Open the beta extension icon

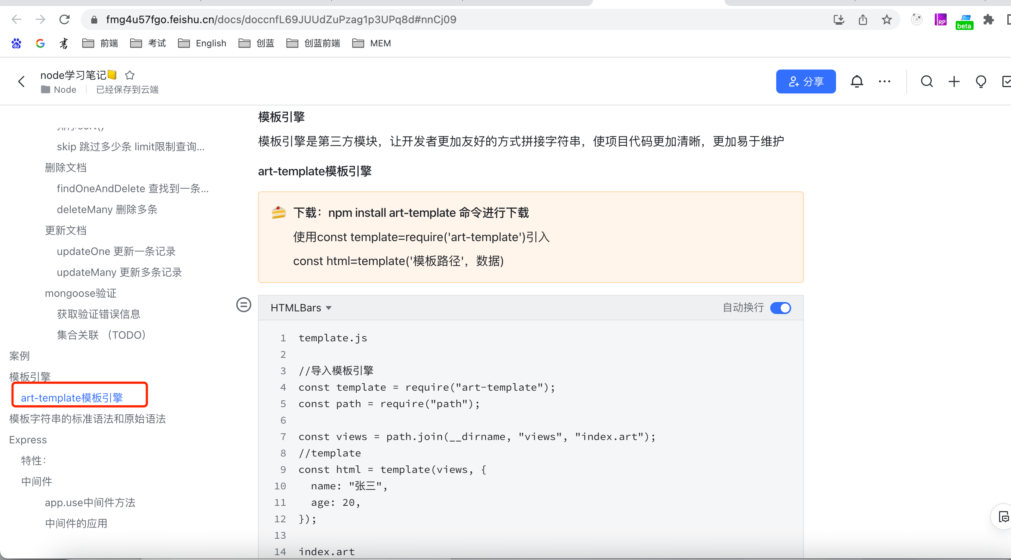tap(964, 21)
